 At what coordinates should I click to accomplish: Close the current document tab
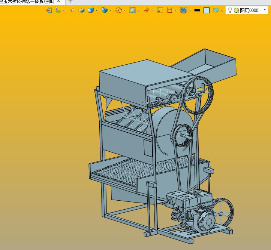58,1
